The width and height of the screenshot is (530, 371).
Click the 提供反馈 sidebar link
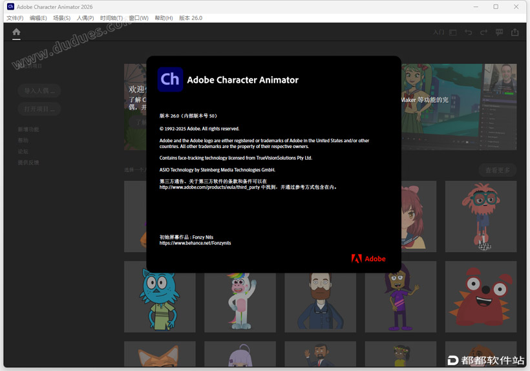point(28,162)
